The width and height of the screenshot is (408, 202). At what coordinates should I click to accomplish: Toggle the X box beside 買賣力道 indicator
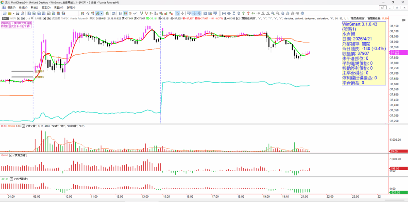click(10, 155)
